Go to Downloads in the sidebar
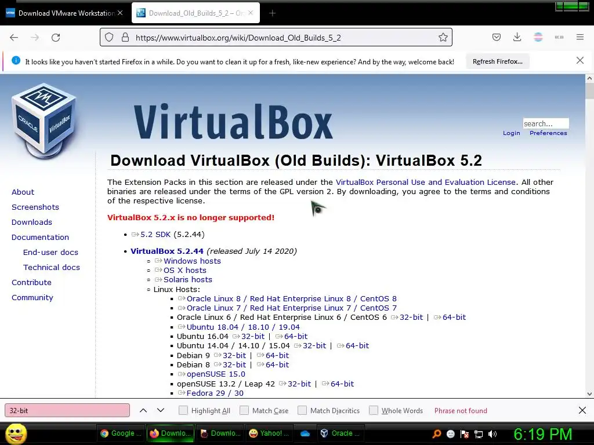The height and width of the screenshot is (445, 594). click(x=32, y=222)
